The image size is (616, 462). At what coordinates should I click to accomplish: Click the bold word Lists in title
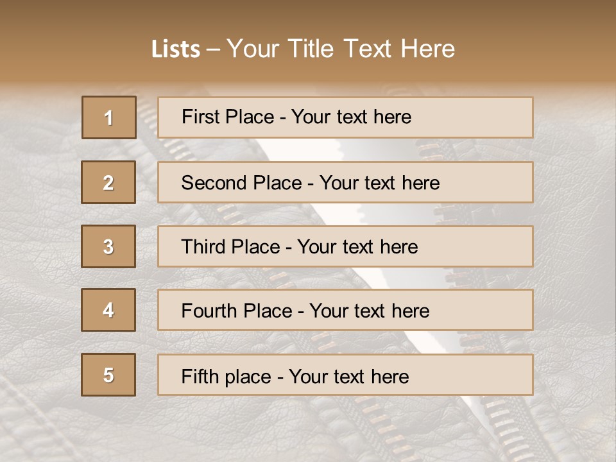pos(176,49)
